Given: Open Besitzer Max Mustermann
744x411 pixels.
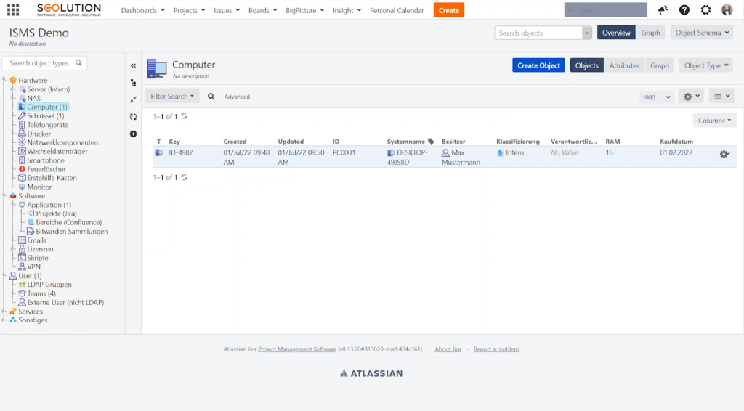Looking at the screenshot, I should coord(461,158).
